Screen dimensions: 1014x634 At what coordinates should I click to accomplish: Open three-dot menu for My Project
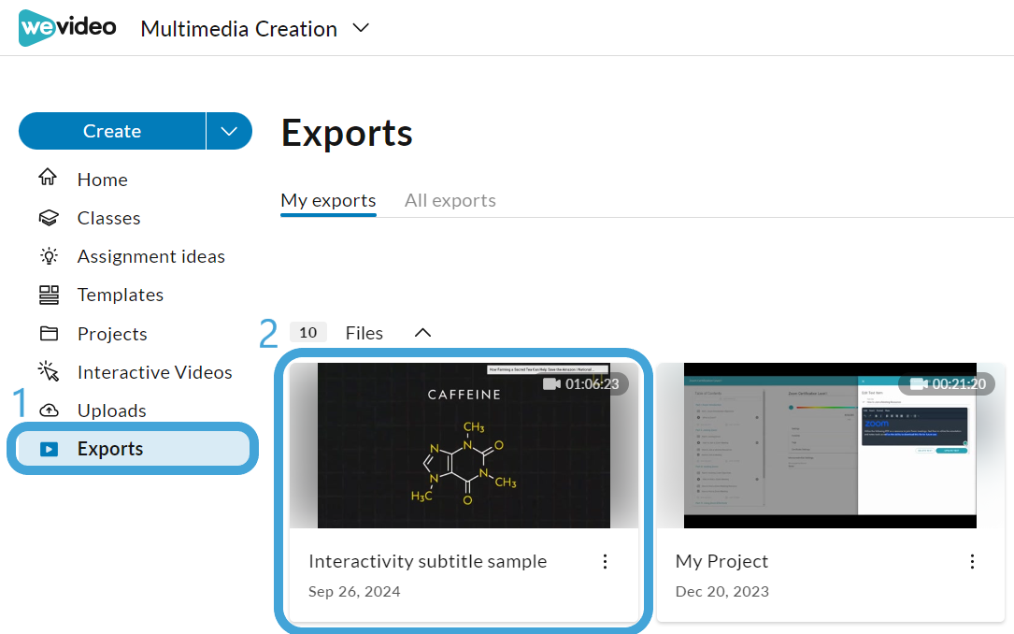[972, 562]
